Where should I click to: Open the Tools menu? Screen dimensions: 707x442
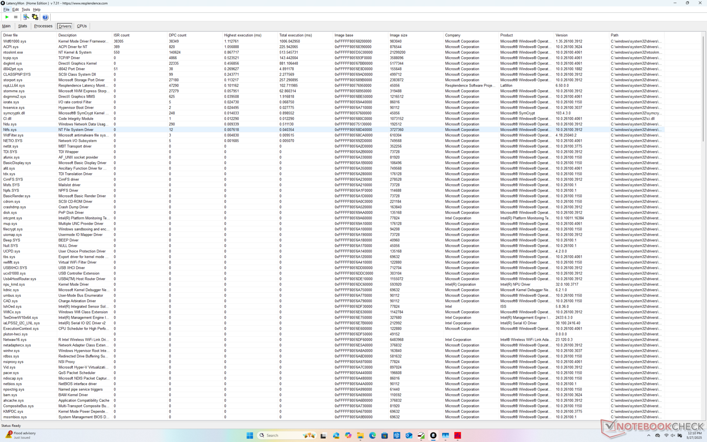click(26, 10)
